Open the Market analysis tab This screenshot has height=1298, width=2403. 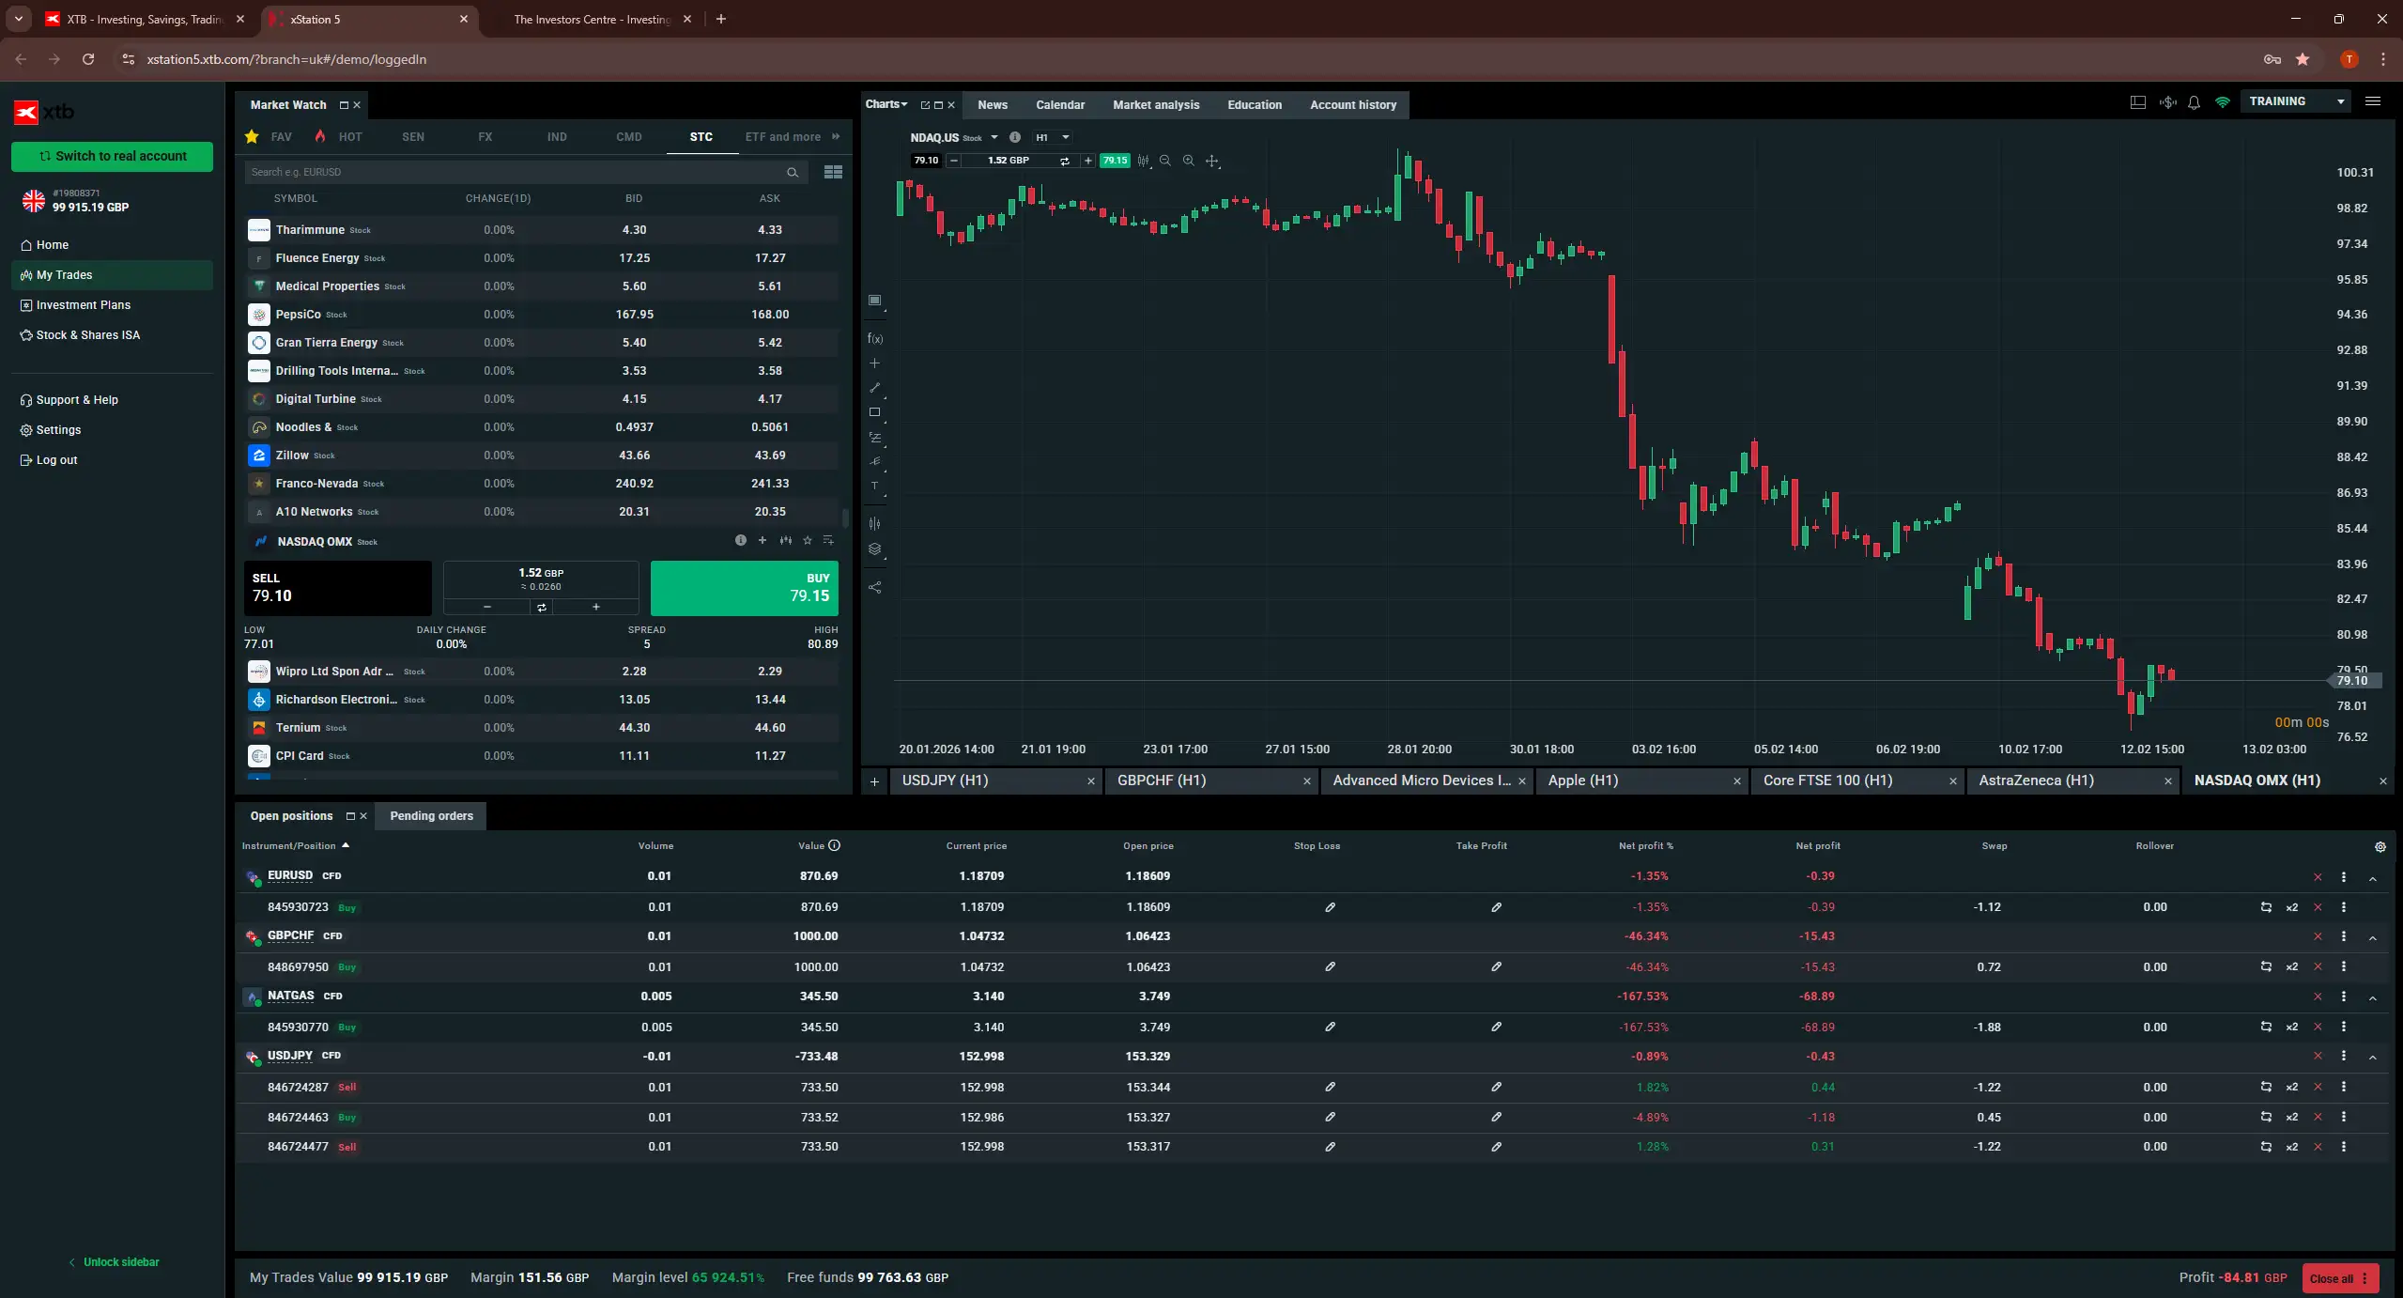[1155, 104]
